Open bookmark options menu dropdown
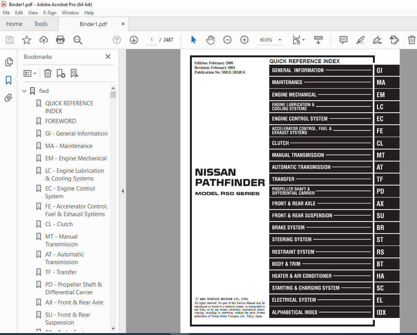 tap(30, 73)
